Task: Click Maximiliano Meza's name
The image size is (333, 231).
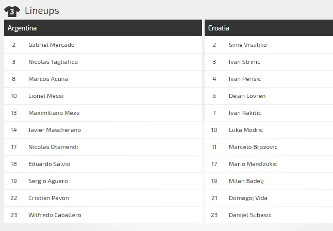Action: (54, 113)
